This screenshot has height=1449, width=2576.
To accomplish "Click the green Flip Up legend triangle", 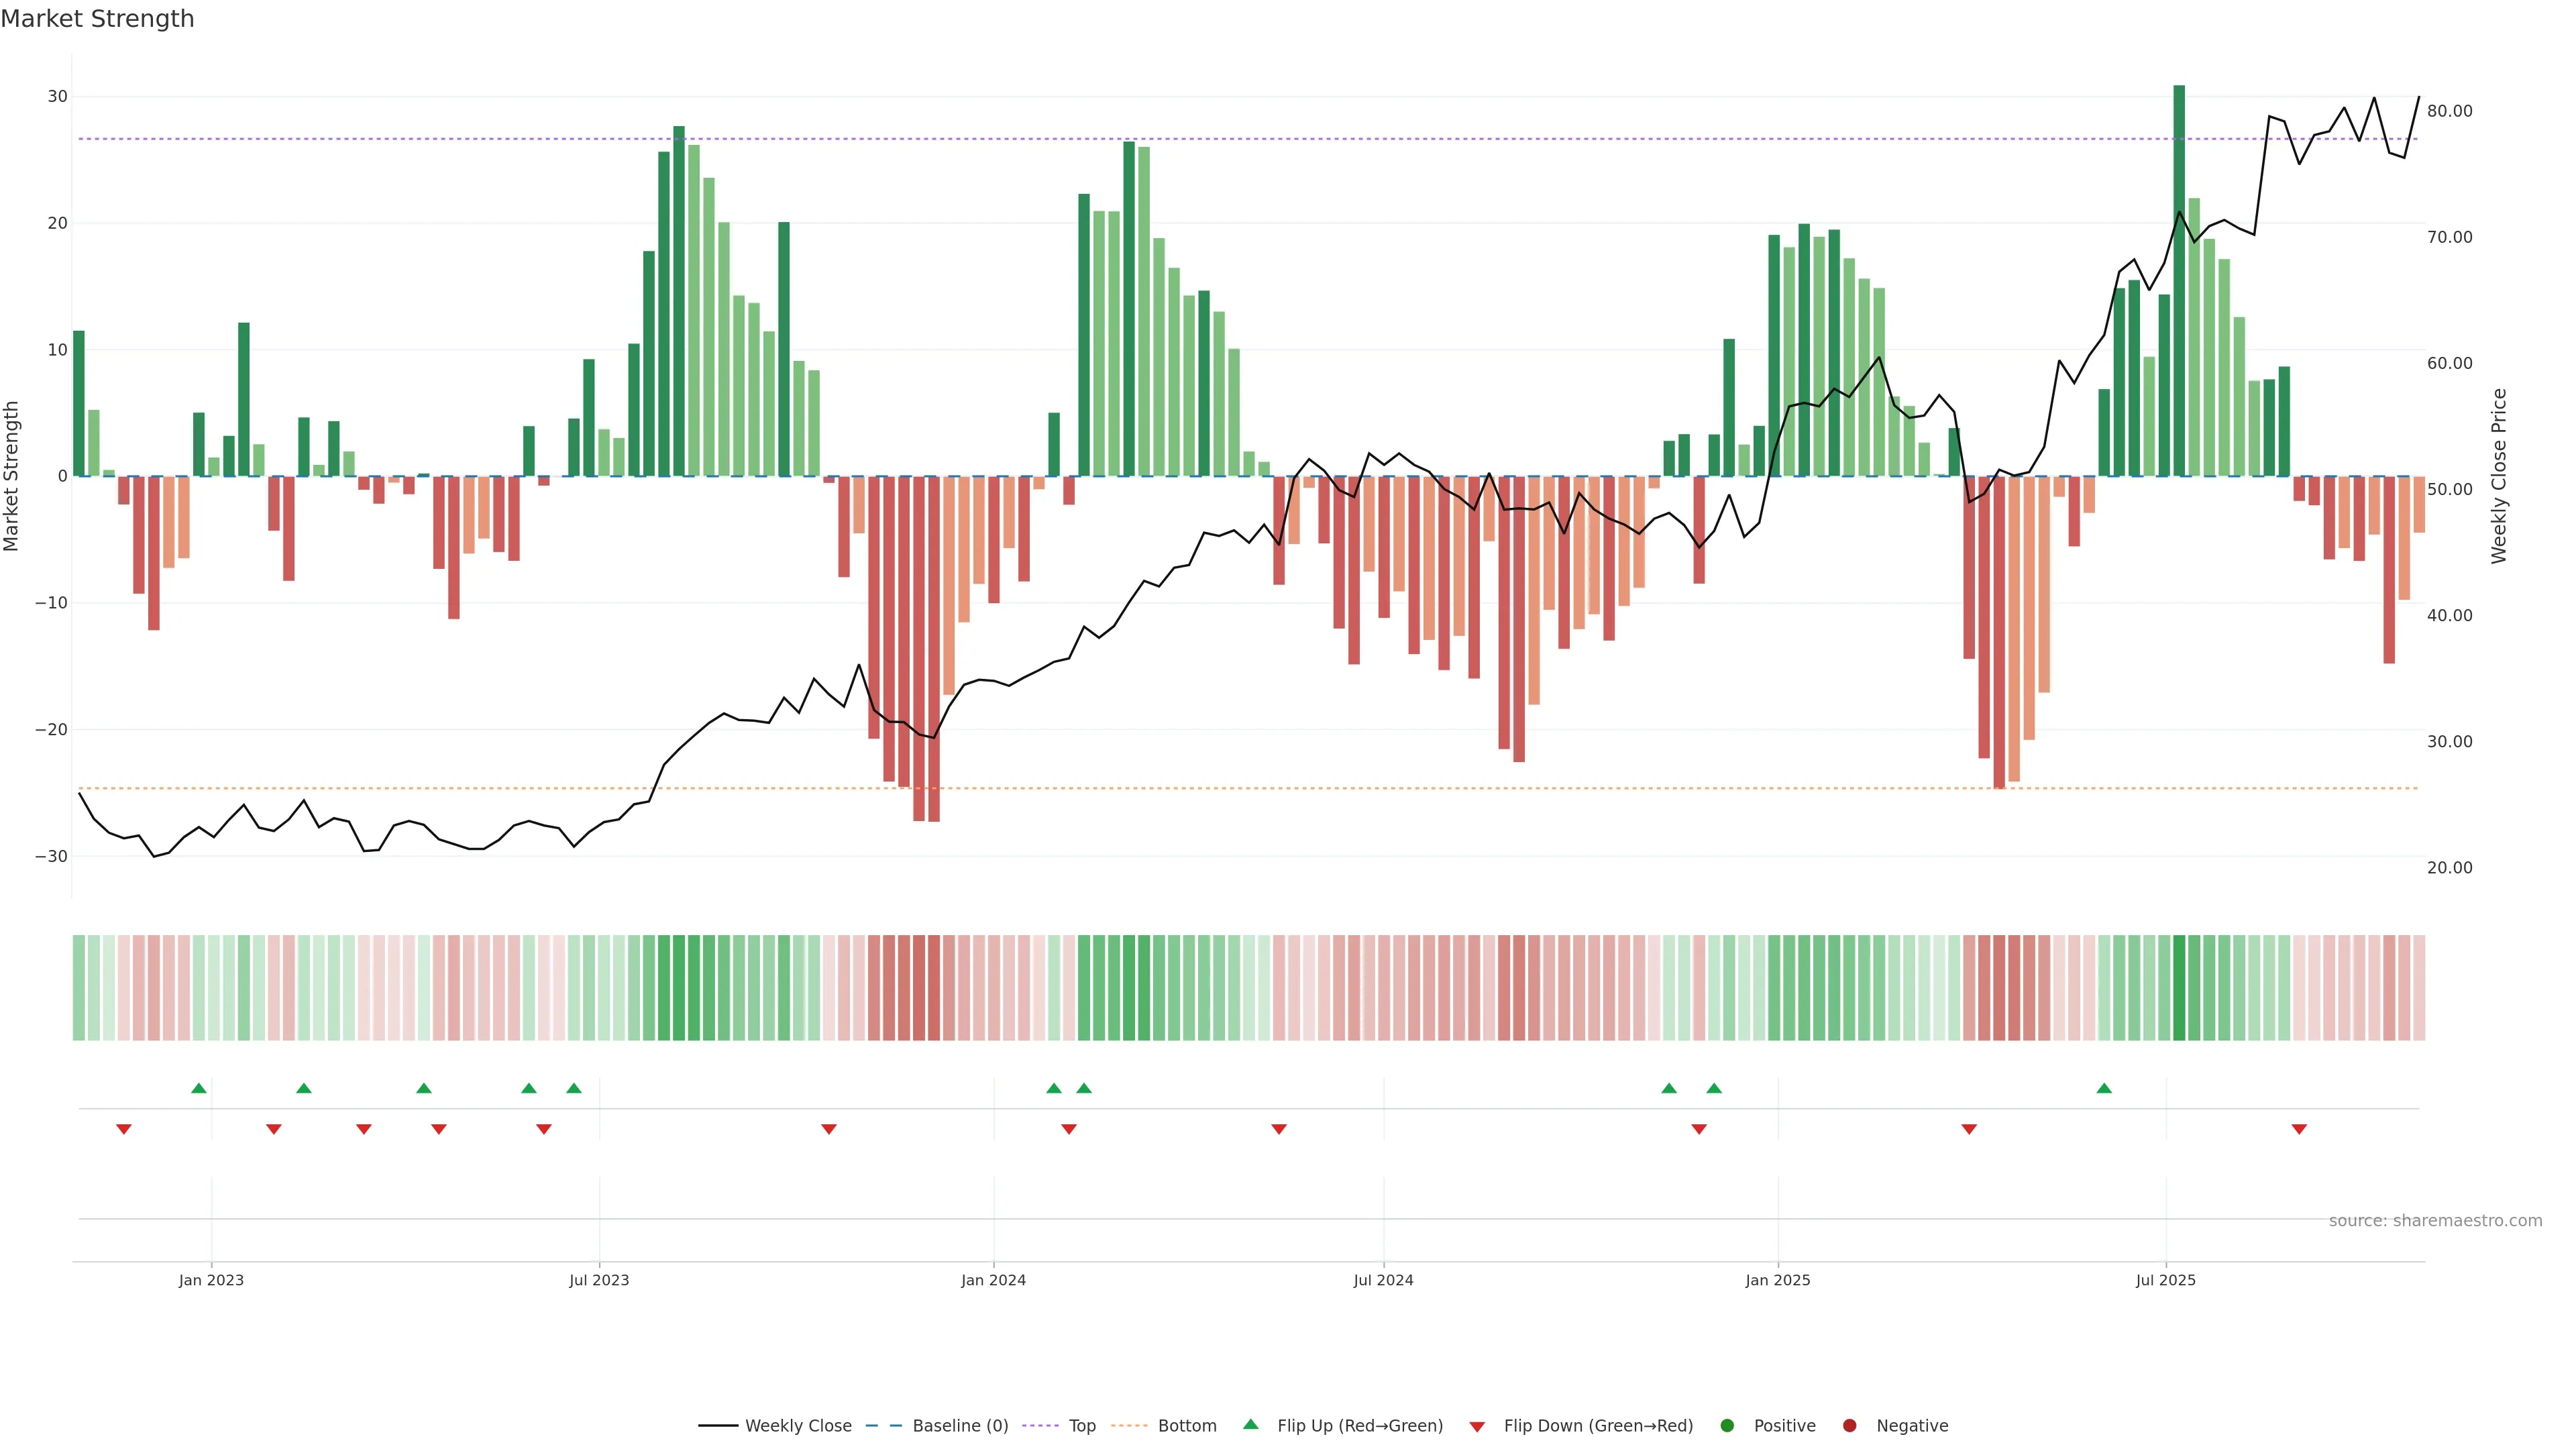I will pos(1250,1425).
